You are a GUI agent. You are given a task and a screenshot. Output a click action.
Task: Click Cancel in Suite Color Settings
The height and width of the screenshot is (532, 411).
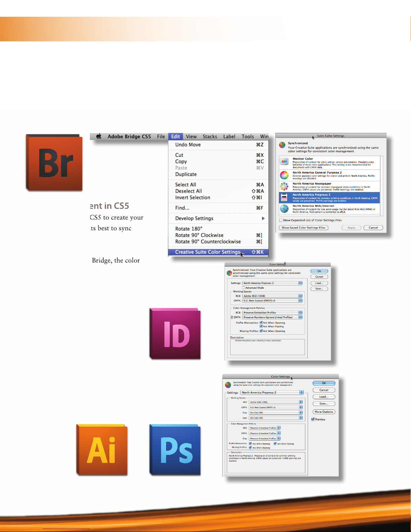373,228
